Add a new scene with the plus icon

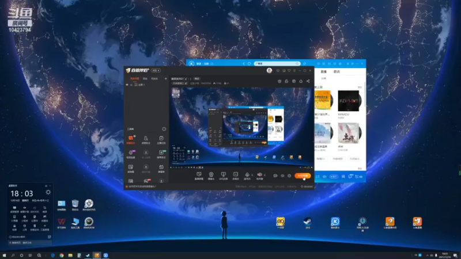165,79
